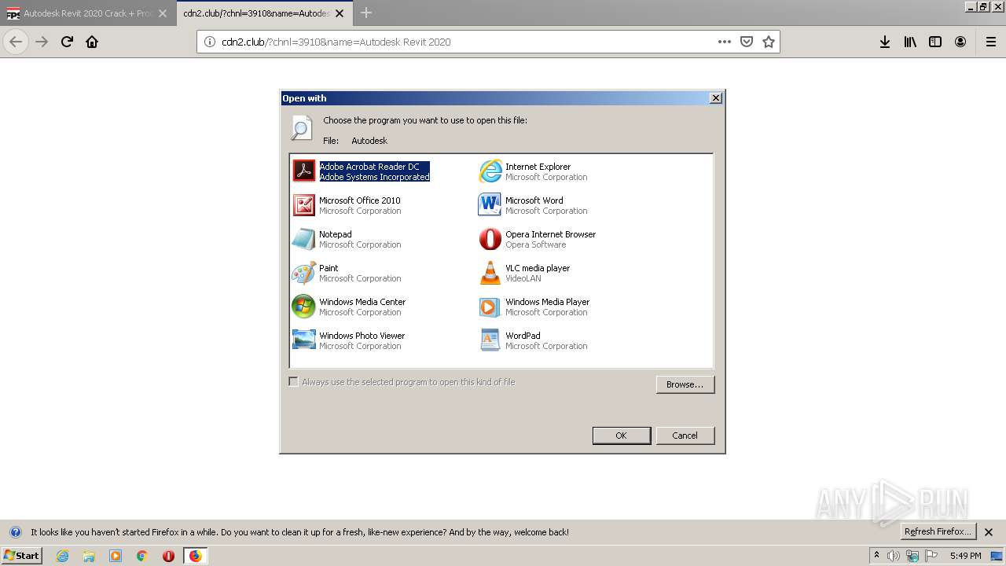Go back with Firefox back arrow
The width and height of the screenshot is (1006, 566).
point(16,42)
